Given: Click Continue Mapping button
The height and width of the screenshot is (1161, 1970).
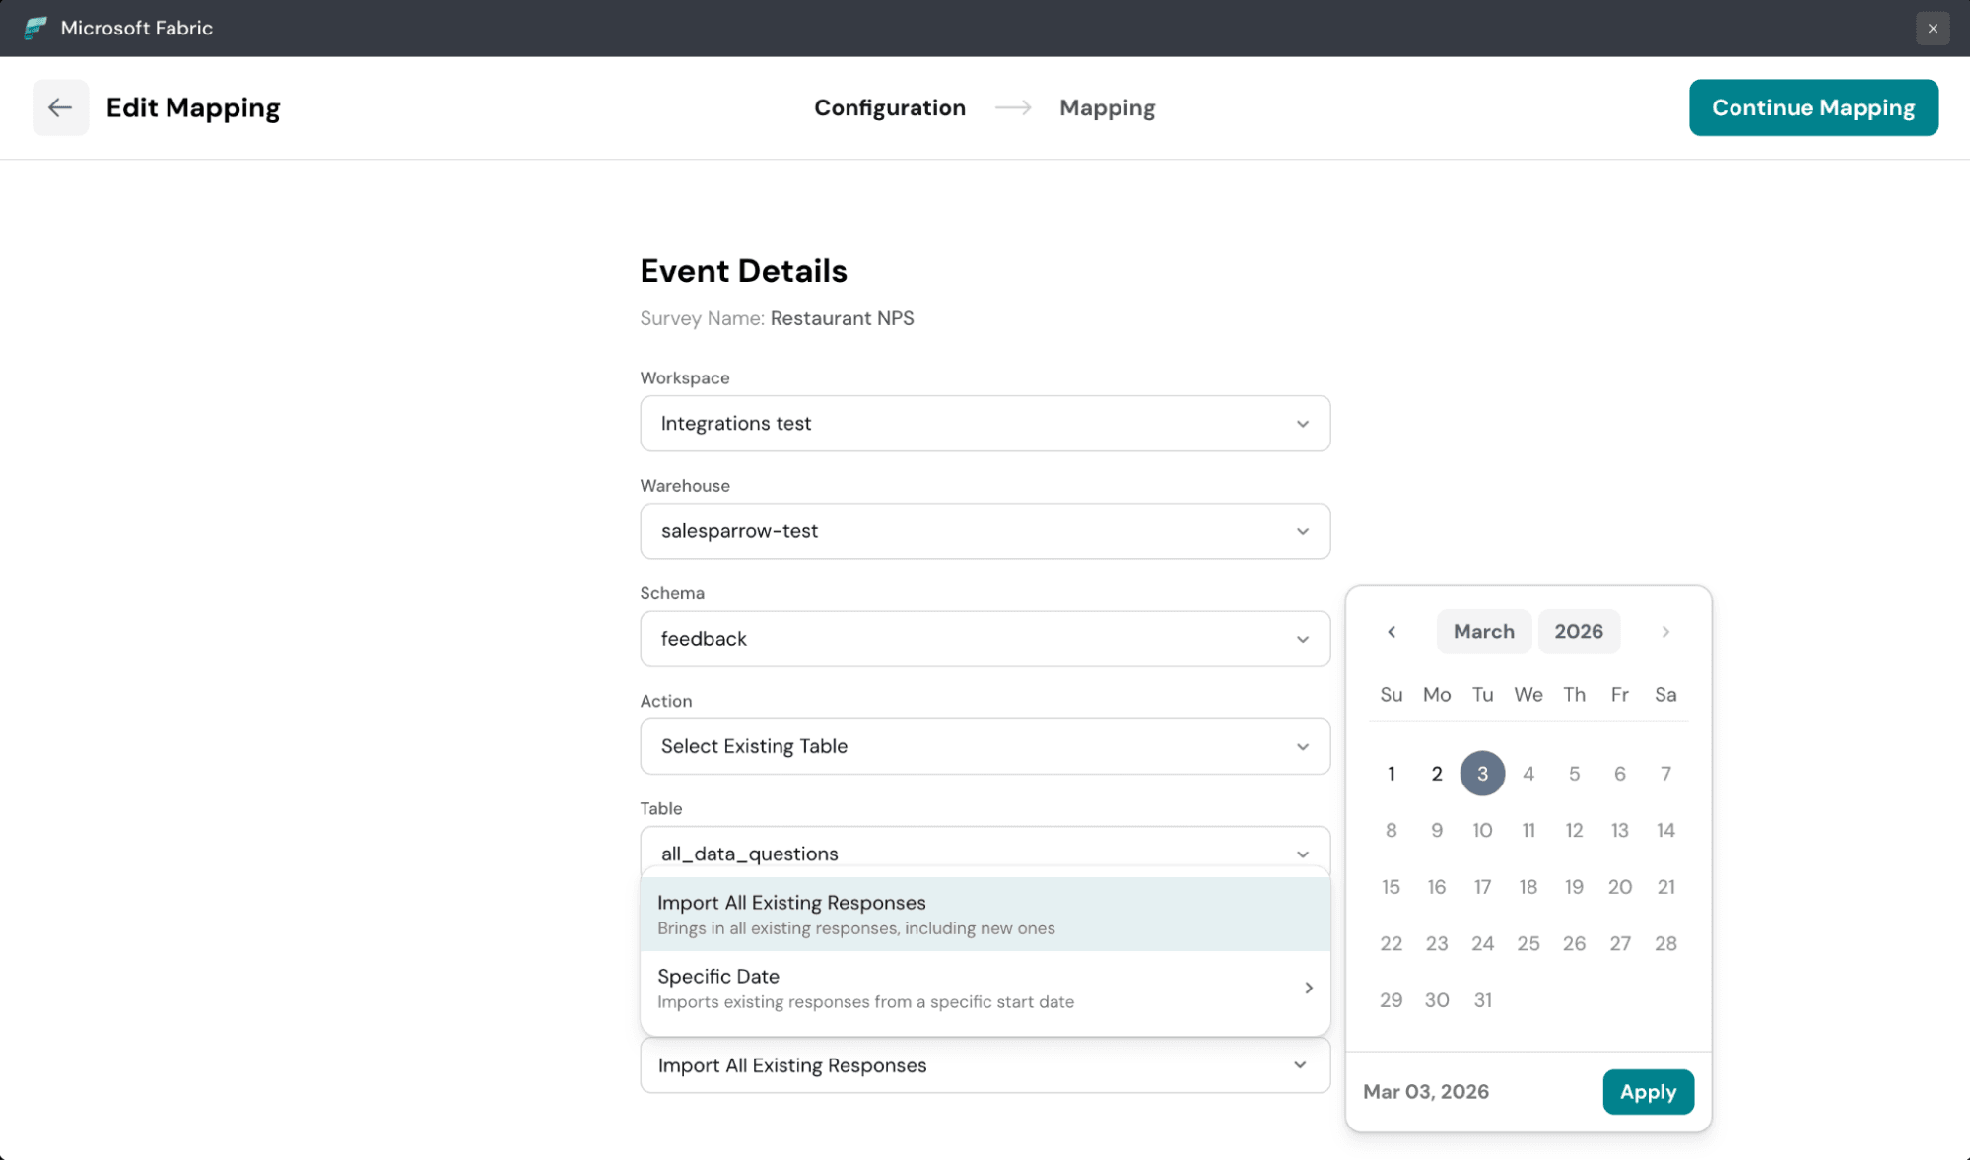Looking at the screenshot, I should pyautogui.click(x=1812, y=107).
